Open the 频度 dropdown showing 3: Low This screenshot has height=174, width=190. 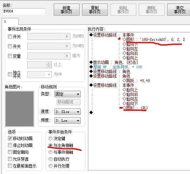pyautogui.click(x=67, y=120)
